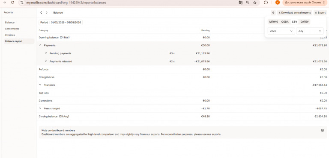Select the MT940 export format

pos(274,22)
